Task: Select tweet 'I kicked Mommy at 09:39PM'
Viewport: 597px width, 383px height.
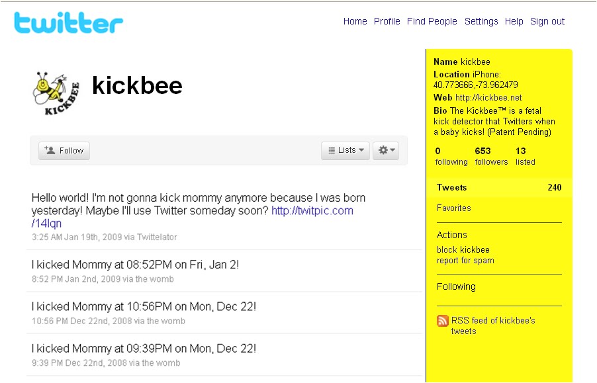Action: pyautogui.click(x=144, y=348)
